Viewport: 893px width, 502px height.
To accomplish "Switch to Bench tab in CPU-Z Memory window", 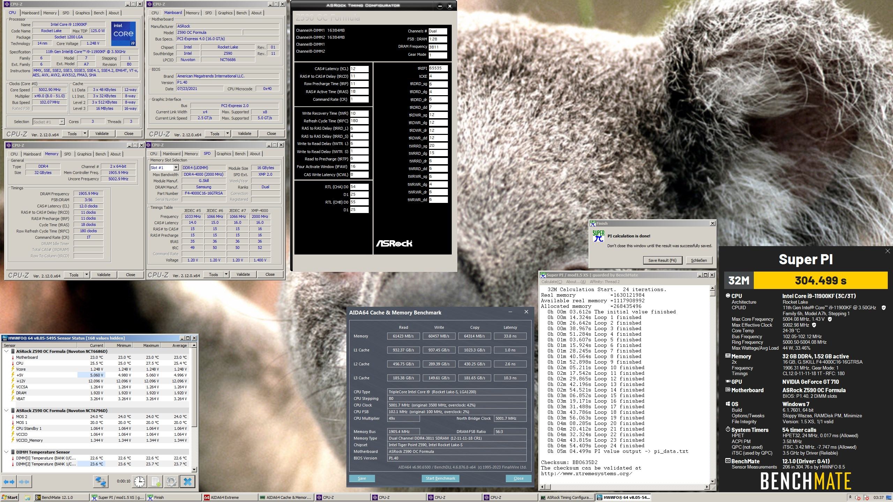I will 100,154.
